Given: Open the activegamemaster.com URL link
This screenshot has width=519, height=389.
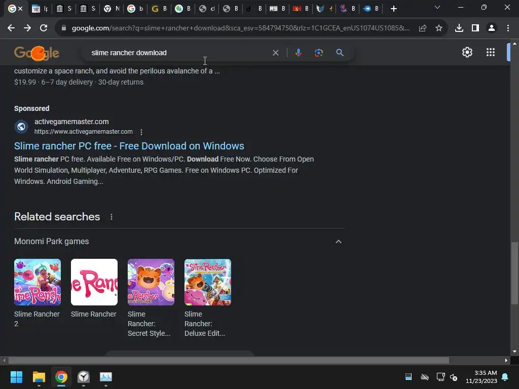Looking at the screenshot, I should tap(84, 131).
